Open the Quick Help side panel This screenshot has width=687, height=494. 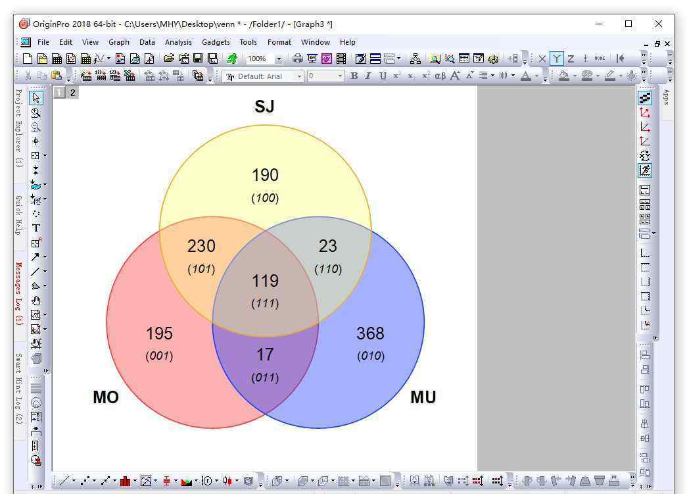18,215
